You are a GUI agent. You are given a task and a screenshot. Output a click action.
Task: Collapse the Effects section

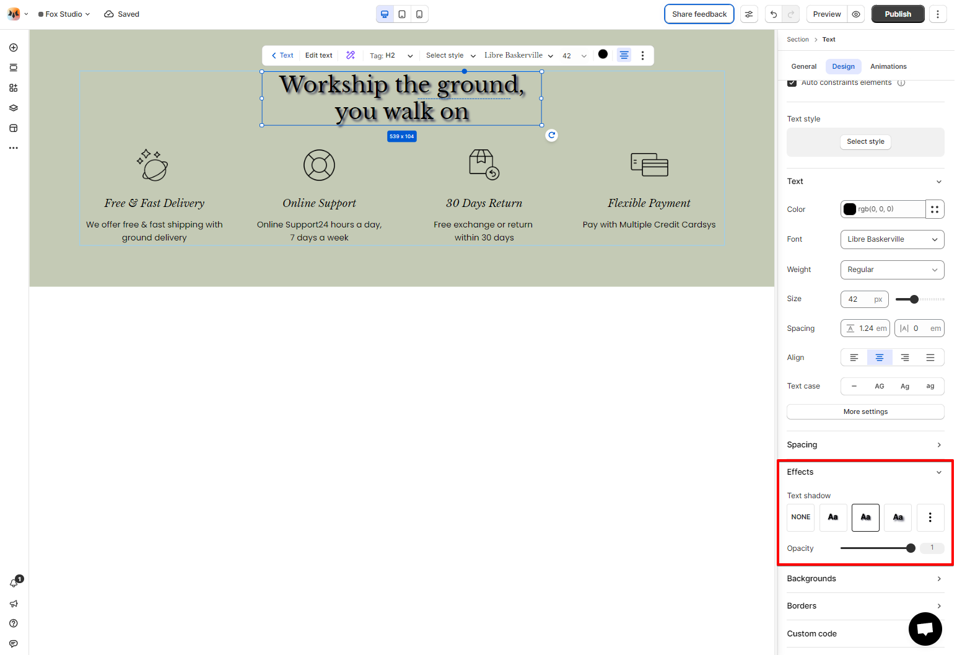point(865,472)
